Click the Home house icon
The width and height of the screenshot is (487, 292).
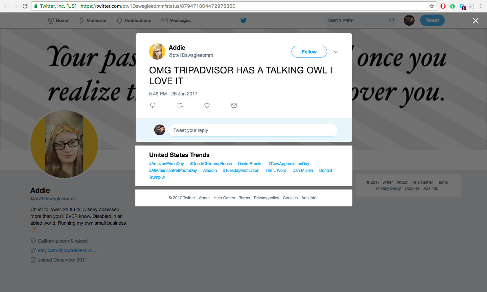[51, 21]
